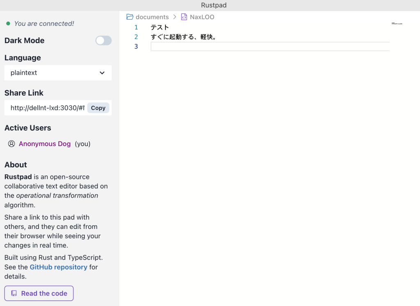The width and height of the screenshot is (420, 306).
Task: Open the plaintext language dropdown
Action: click(x=58, y=73)
